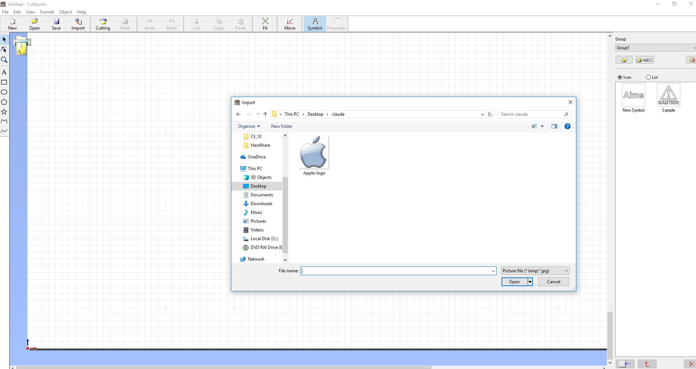Image resolution: width=696 pixels, height=369 pixels.
Task: Close the Import dialog
Action: pyautogui.click(x=570, y=103)
